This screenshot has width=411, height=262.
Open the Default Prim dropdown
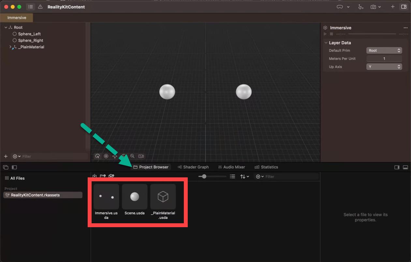coord(384,50)
